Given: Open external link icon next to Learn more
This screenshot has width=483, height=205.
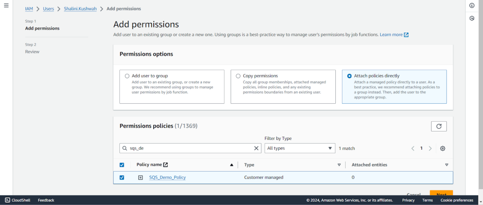Looking at the screenshot, I should (406, 35).
